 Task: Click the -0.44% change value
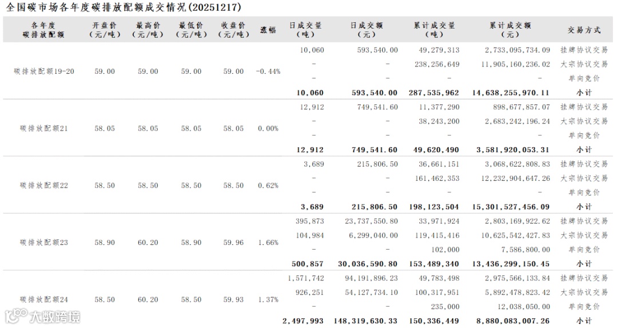pos(268,72)
